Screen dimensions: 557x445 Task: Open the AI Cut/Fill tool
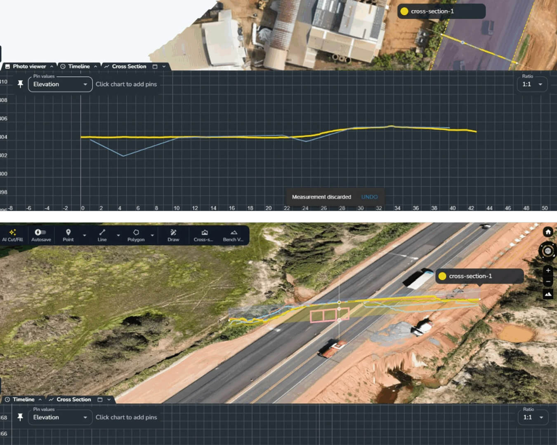click(x=12, y=235)
